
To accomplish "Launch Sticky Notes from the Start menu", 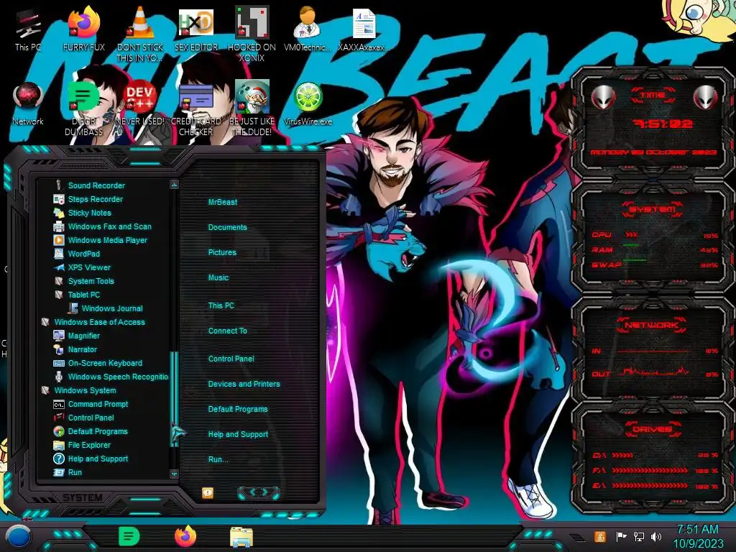I will tap(90, 213).
